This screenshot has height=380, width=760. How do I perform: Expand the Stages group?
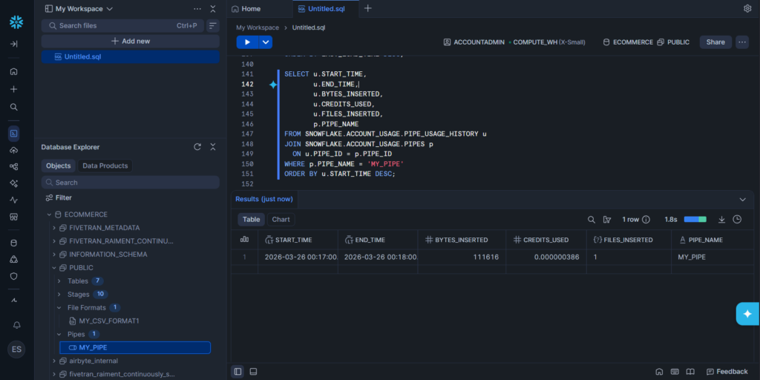59,294
